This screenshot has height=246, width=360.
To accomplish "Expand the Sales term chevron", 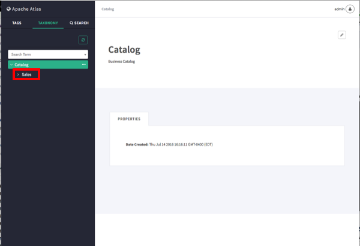I will pos(18,75).
